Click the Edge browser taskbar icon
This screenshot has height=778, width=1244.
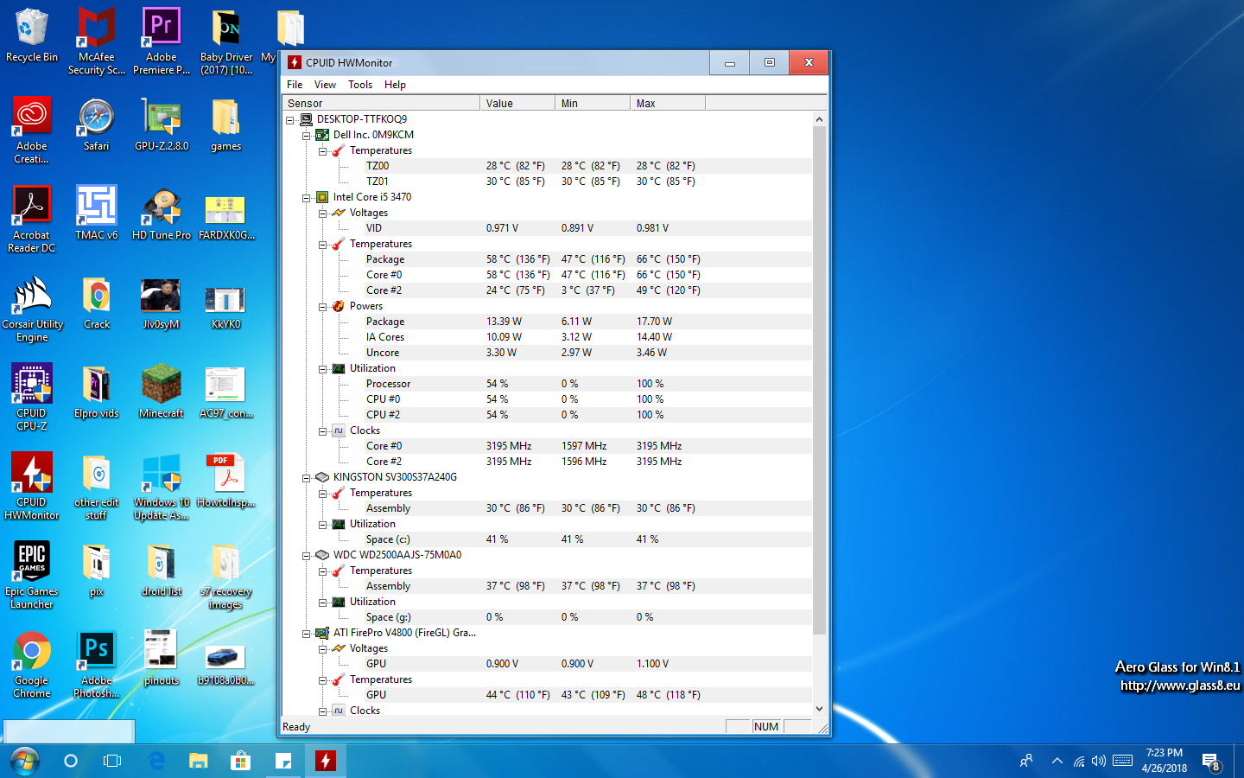[156, 761]
